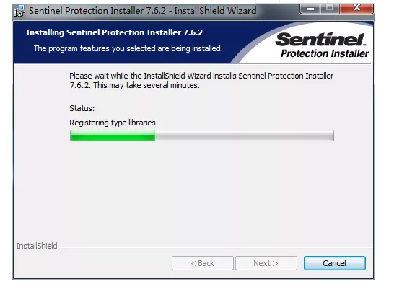Click the disabled Next button
Image resolution: width=394 pixels, height=292 pixels.
click(266, 263)
